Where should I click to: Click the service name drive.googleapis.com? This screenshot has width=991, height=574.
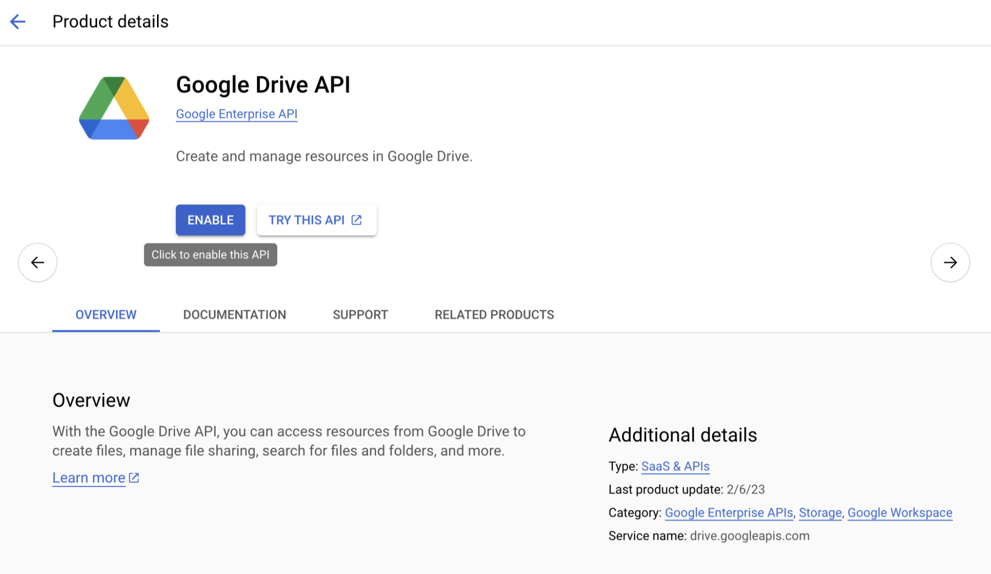(750, 536)
